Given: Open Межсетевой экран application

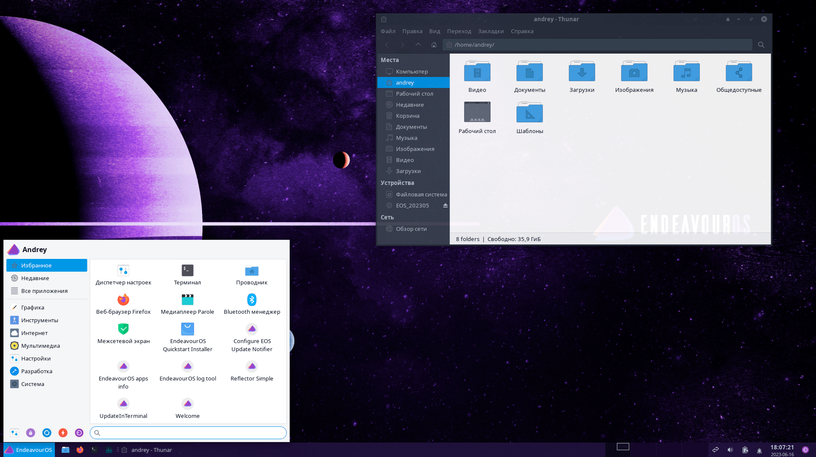Looking at the screenshot, I should click(123, 333).
